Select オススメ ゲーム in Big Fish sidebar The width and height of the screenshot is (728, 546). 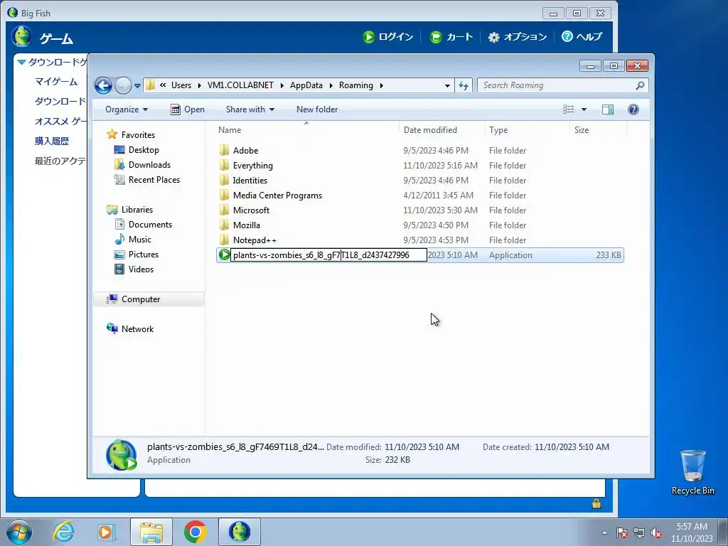60,121
